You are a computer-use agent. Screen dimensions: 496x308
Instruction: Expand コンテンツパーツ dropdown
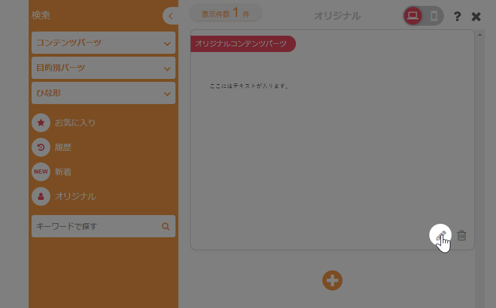pos(104,43)
